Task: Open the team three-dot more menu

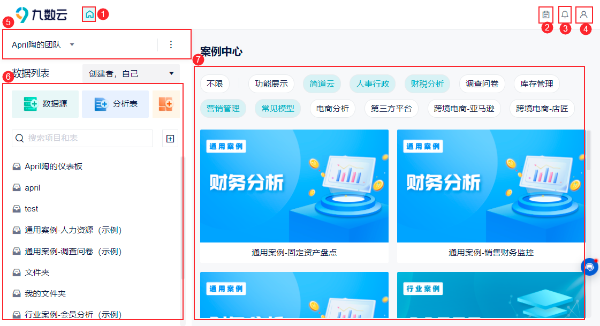Action: [x=171, y=45]
